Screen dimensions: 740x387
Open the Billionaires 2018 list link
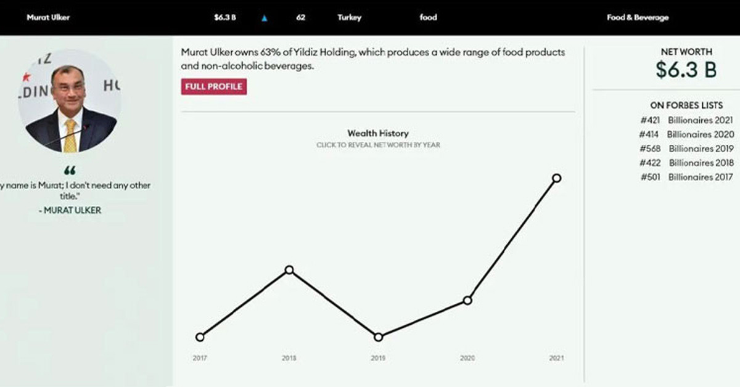[x=701, y=163]
